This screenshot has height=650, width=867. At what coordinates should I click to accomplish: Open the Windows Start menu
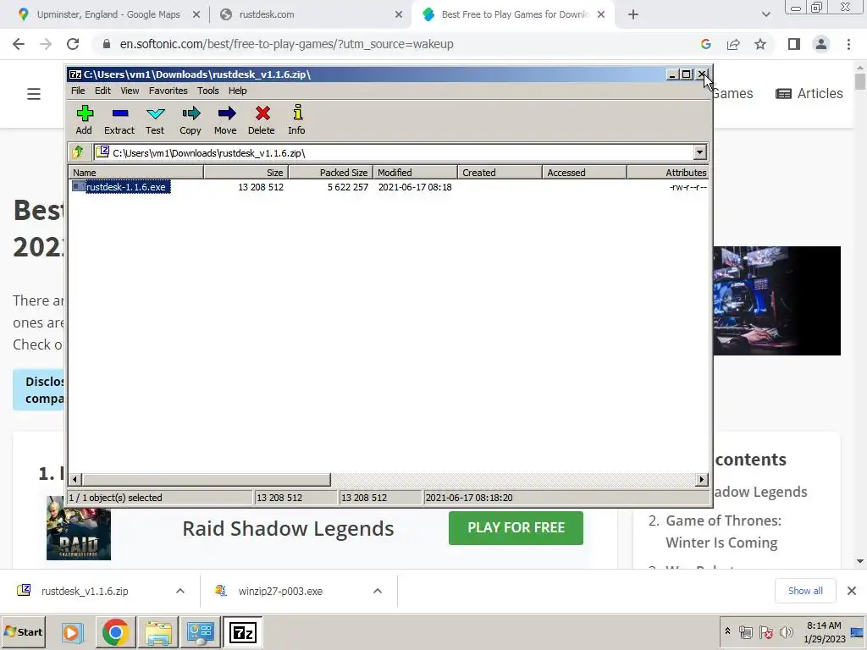tap(23, 631)
